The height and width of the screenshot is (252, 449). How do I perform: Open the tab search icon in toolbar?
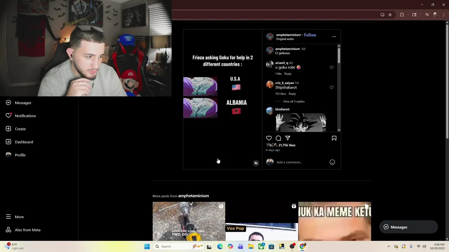[x=414, y=15]
